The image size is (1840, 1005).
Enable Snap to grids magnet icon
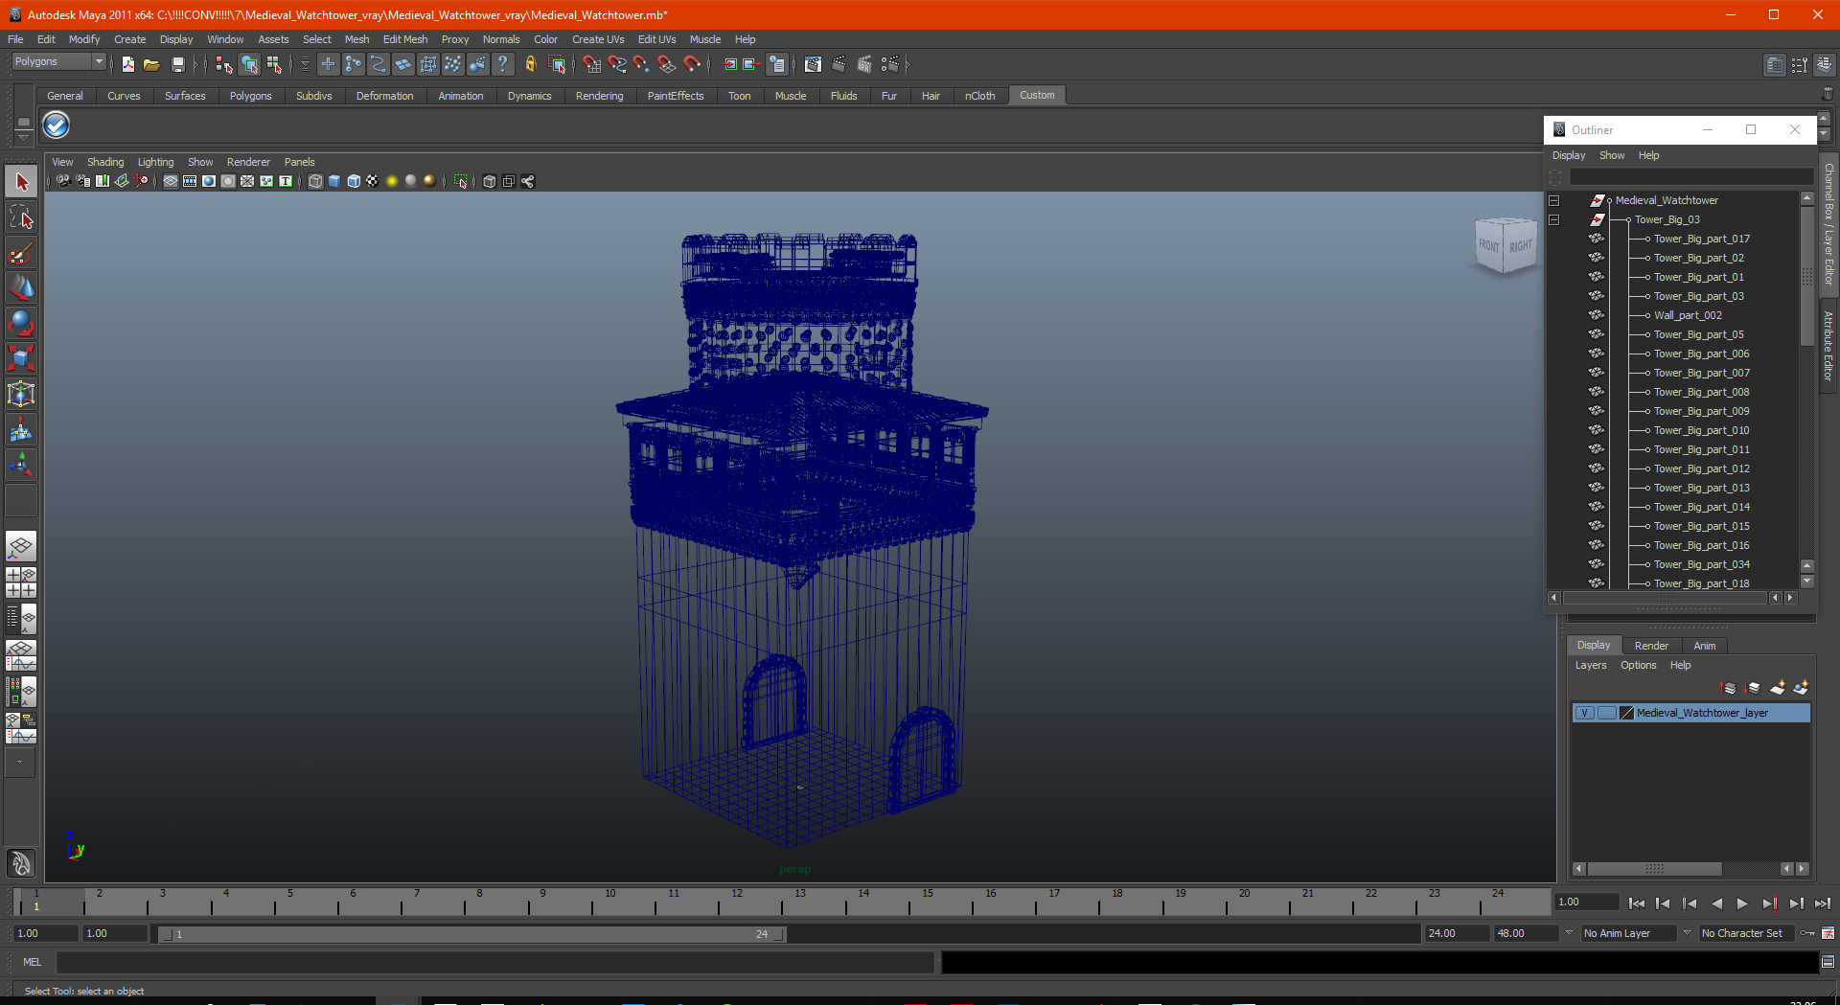(x=591, y=64)
